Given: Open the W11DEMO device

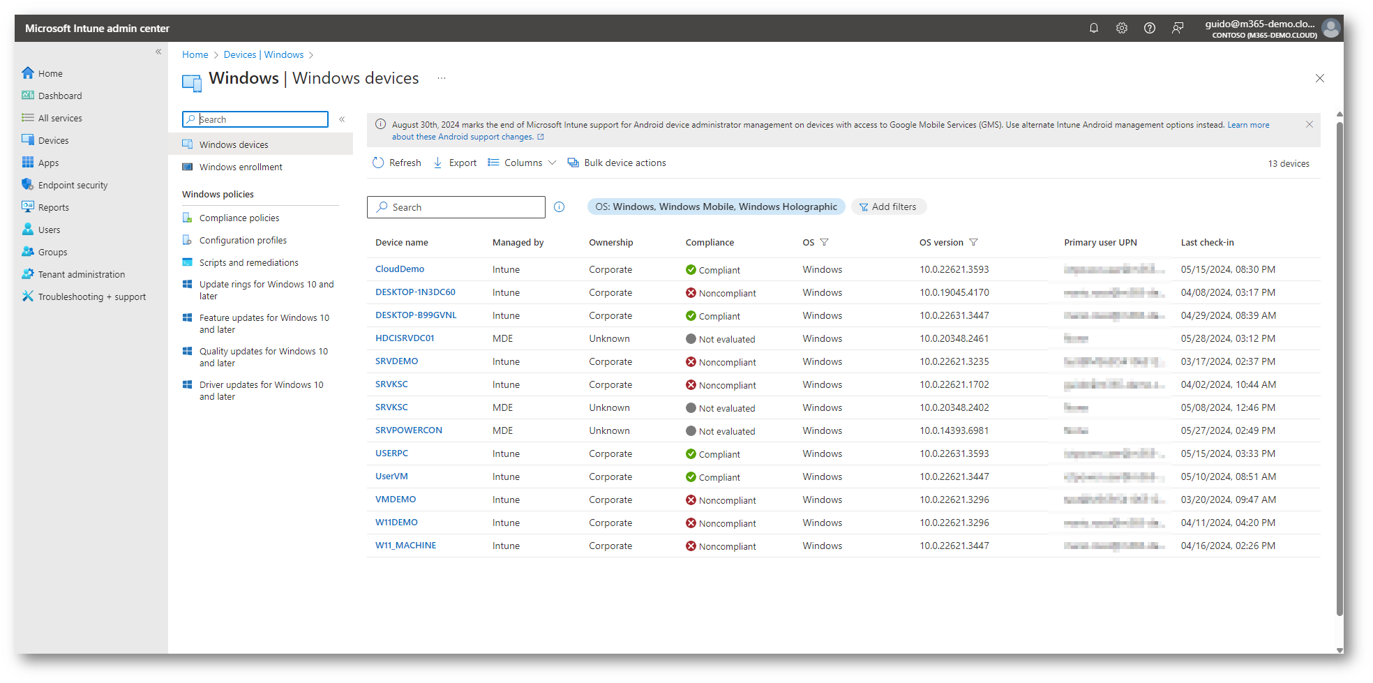Looking at the screenshot, I should click(396, 522).
